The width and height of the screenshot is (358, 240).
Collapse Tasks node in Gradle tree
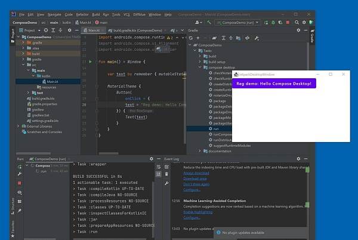[x=195, y=51]
